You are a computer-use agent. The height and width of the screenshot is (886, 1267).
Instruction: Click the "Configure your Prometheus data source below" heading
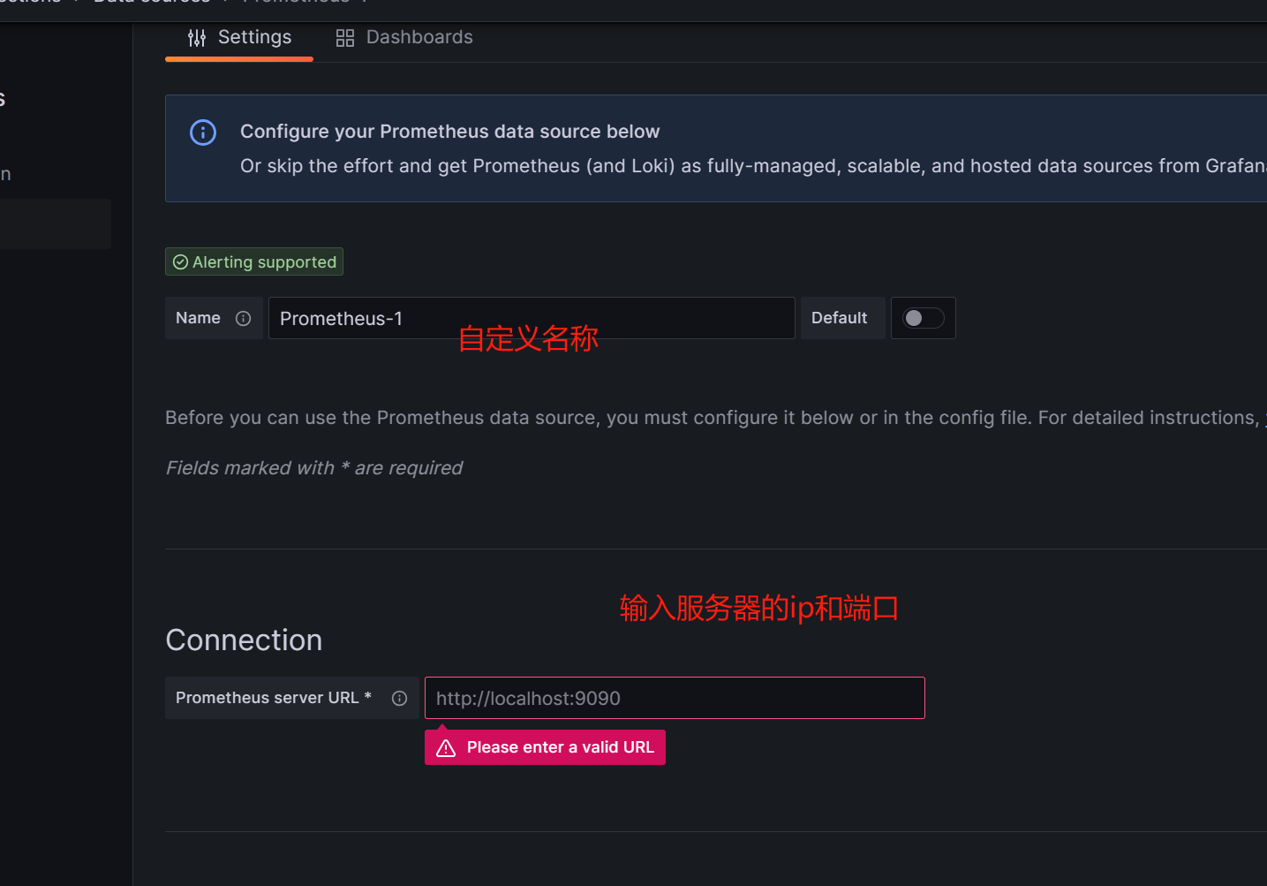tap(449, 132)
